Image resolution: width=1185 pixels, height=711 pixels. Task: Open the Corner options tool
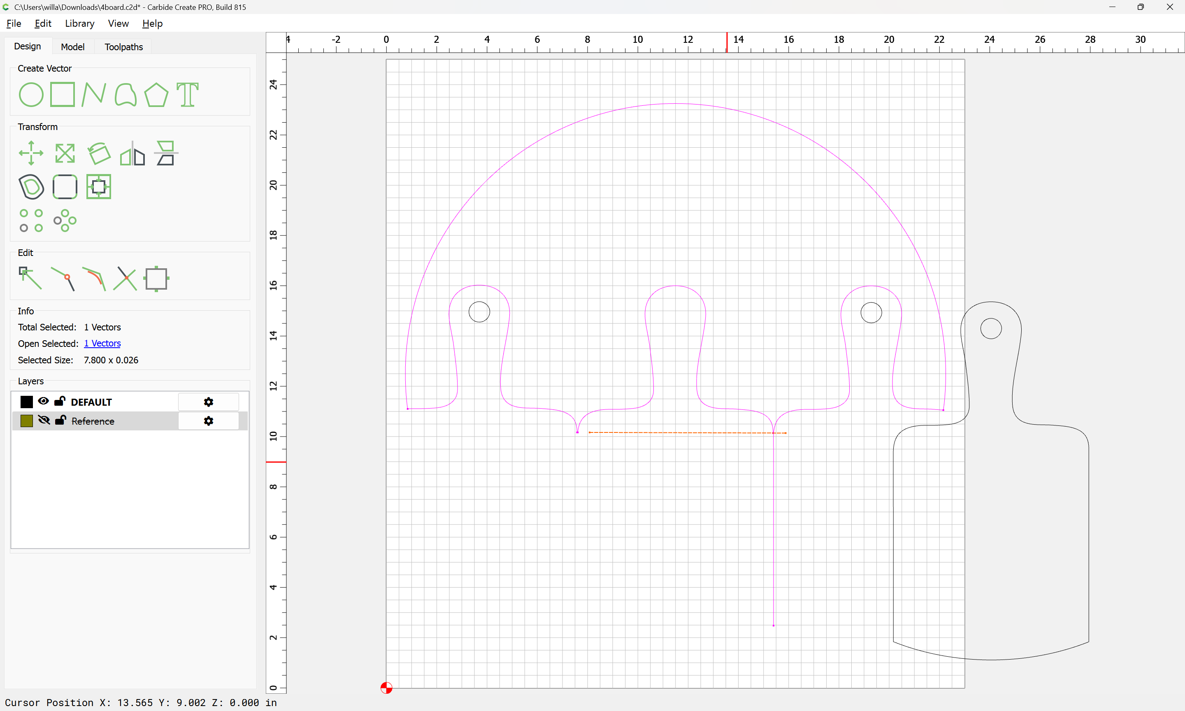[x=65, y=187]
